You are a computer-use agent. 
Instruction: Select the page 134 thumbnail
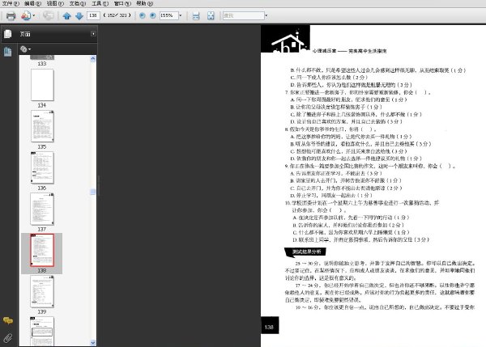pos(42,85)
